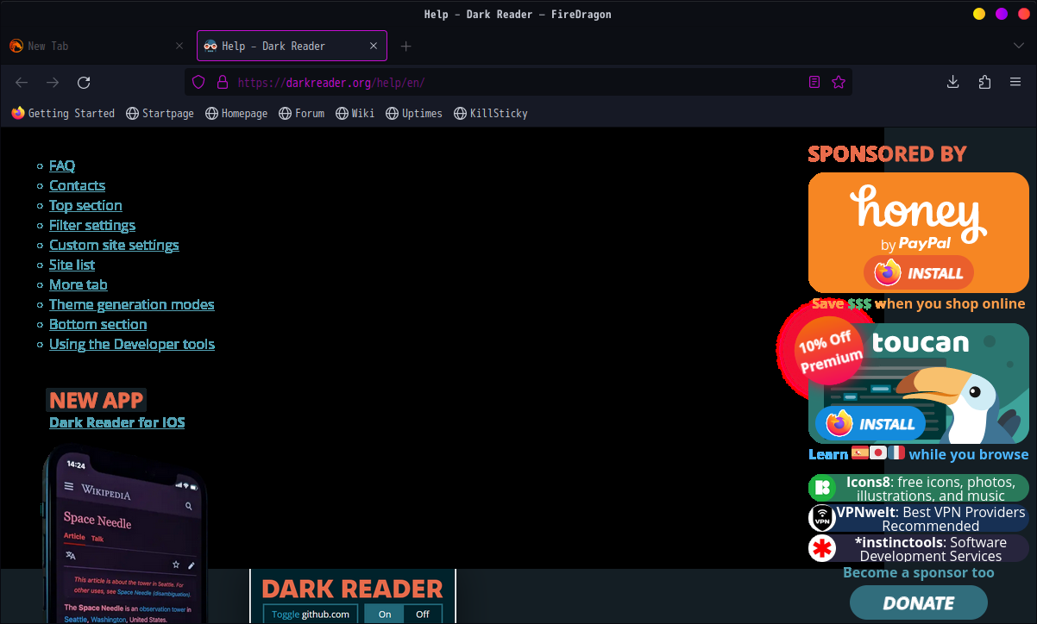Image resolution: width=1037 pixels, height=624 pixels.
Task: Click the Save $$$ when you shop online text
Action: click(x=919, y=303)
